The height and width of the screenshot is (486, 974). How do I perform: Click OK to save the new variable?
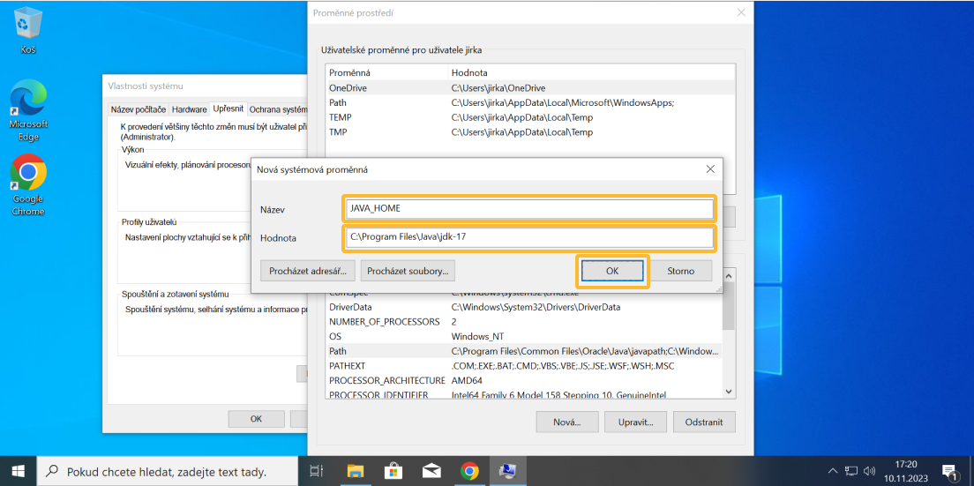(x=612, y=271)
